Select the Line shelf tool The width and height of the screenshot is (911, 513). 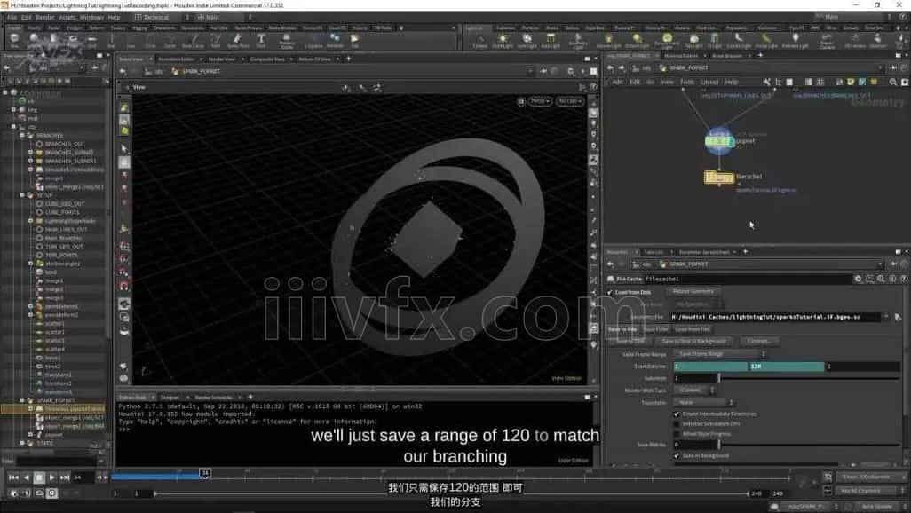point(131,40)
